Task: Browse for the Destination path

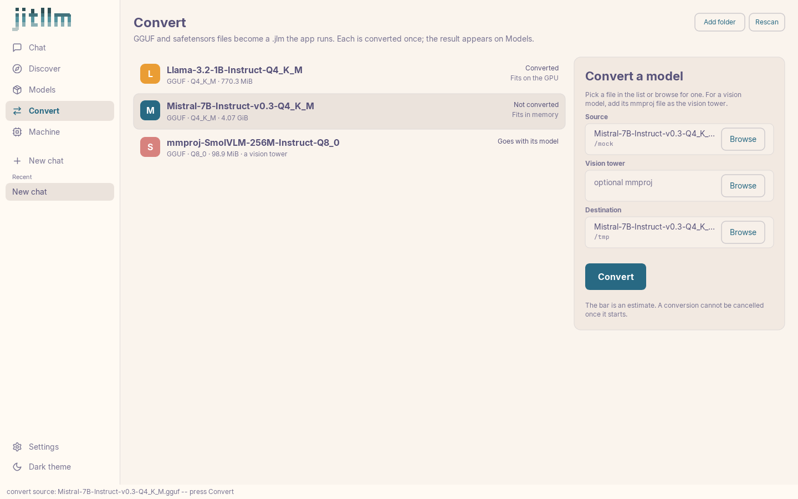Action: pyautogui.click(x=743, y=232)
